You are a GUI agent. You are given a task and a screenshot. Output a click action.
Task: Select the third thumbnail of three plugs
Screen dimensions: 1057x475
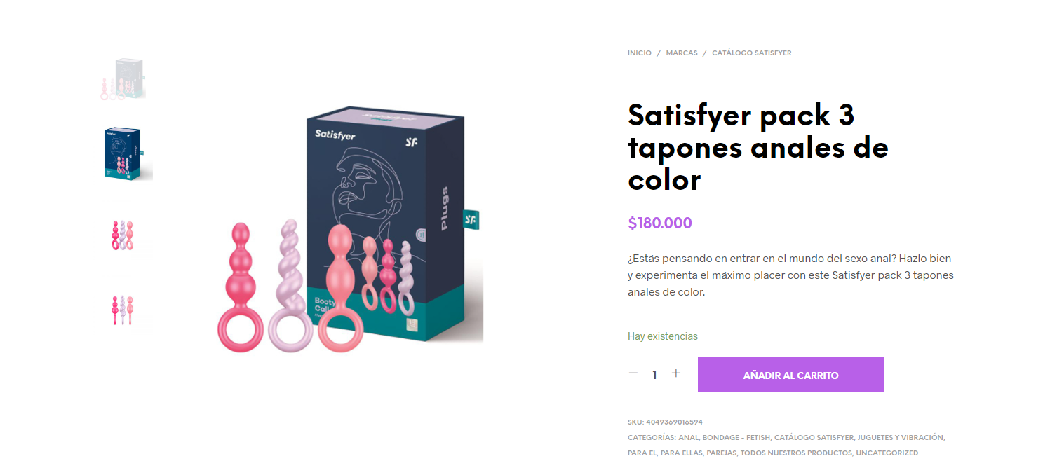[122, 235]
